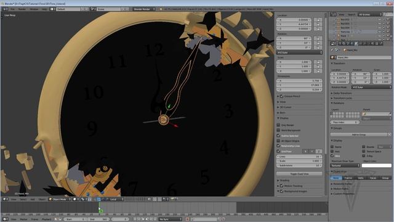The height and width of the screenshot is (222, 394).
Task: Open the timeline Marker menu
Action: pos(23,220)
